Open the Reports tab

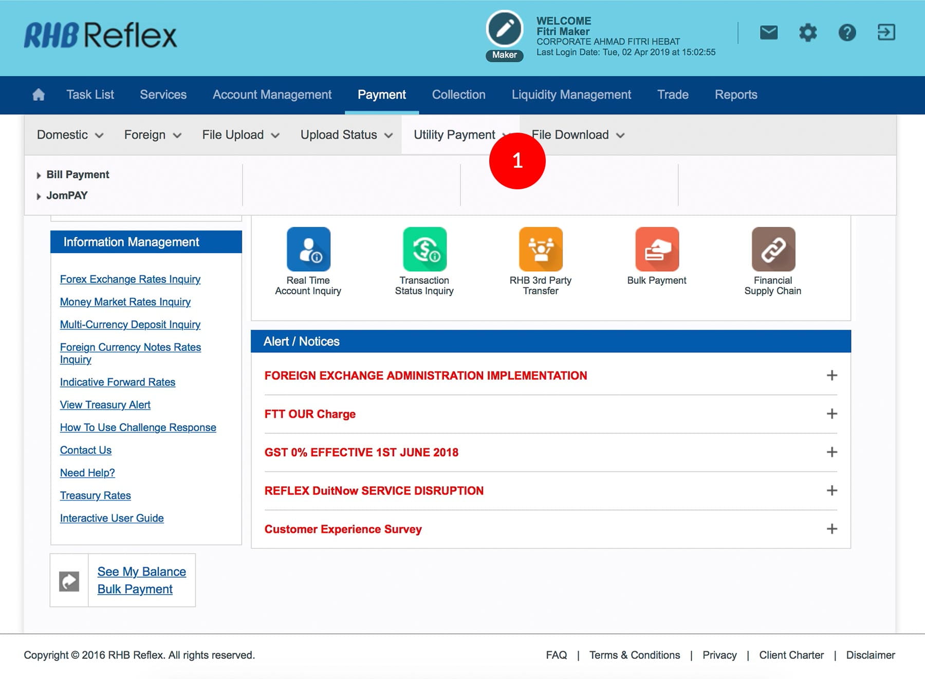point(735,95)
